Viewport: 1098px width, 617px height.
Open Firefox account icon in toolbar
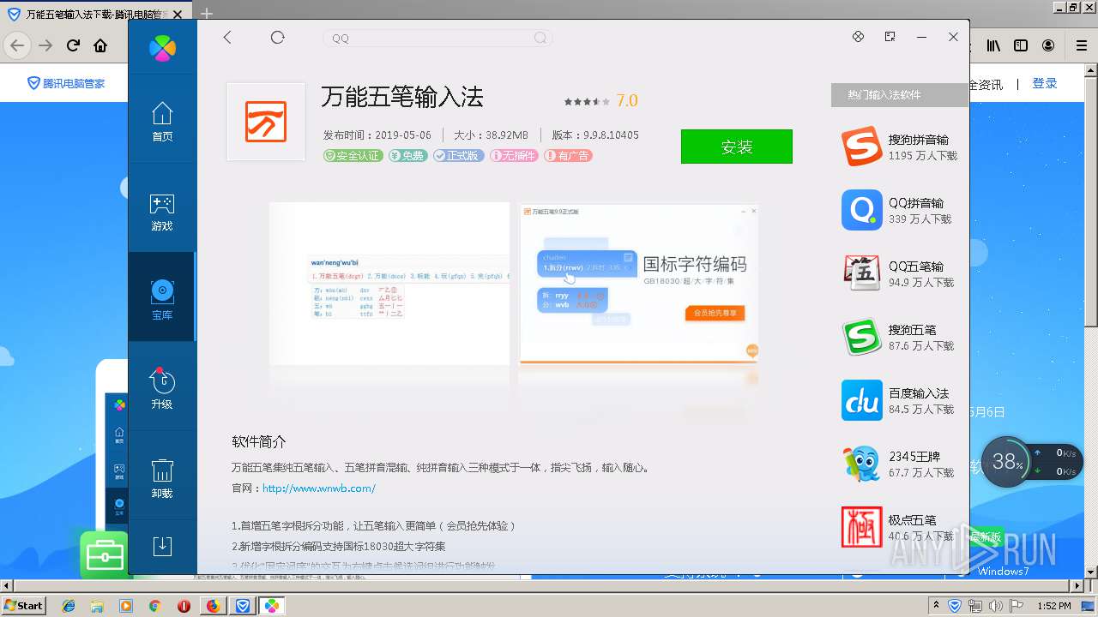click(1048, 45)
